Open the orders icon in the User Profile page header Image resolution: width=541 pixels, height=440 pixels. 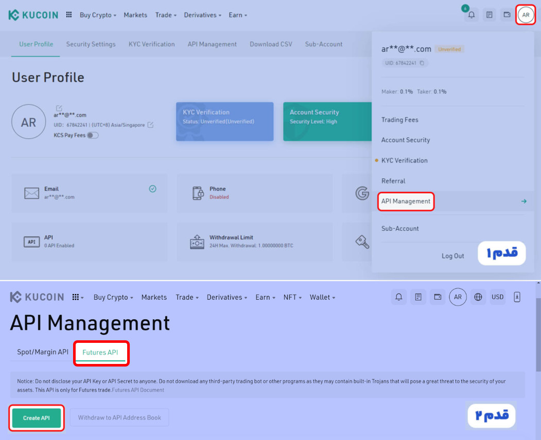point(489,15)
